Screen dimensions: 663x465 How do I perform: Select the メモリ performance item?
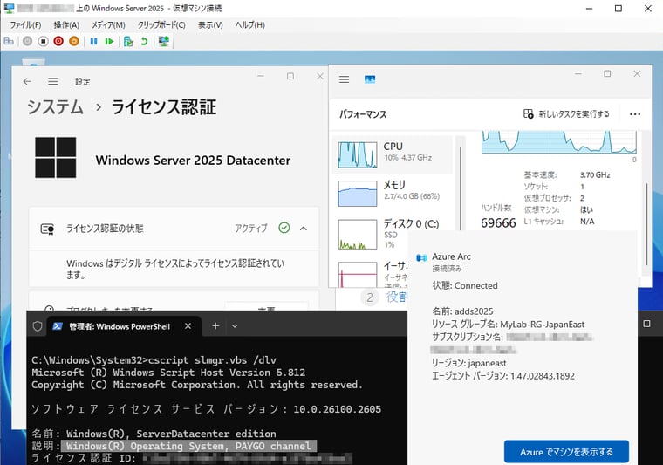click(392, 193)
